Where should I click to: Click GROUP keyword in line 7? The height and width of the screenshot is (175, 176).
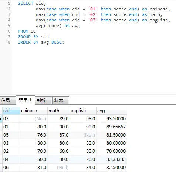[x=24, y=37]
